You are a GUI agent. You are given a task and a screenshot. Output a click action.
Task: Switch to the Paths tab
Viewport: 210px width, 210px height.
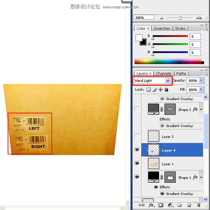click(x=181, y=73)
